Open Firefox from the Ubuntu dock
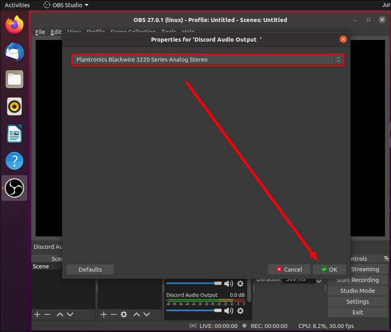The width and height of the screenshot is (391, 332). (14, 25)
